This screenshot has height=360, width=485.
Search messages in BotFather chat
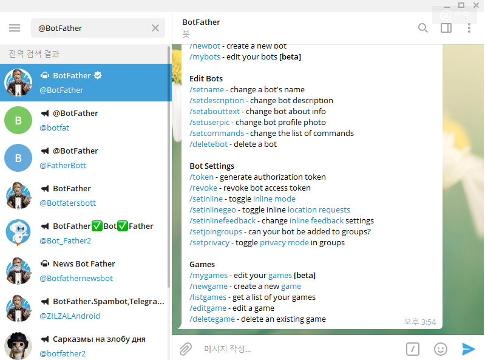pyautogui.click(x=423, y=28)
